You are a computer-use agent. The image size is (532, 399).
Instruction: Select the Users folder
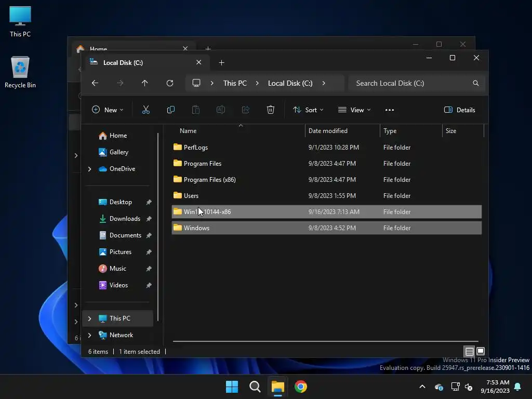(326, 196)
